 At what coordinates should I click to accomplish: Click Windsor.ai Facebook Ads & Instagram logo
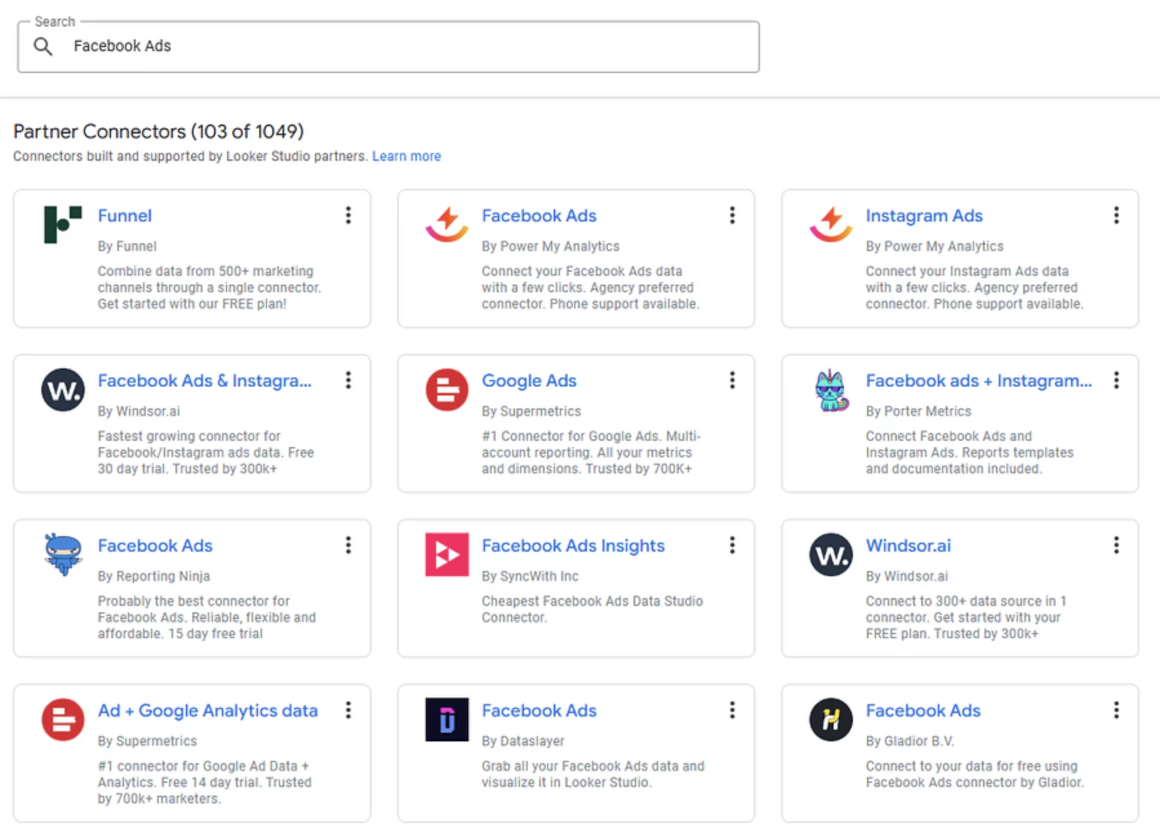[x=63, y=390]
